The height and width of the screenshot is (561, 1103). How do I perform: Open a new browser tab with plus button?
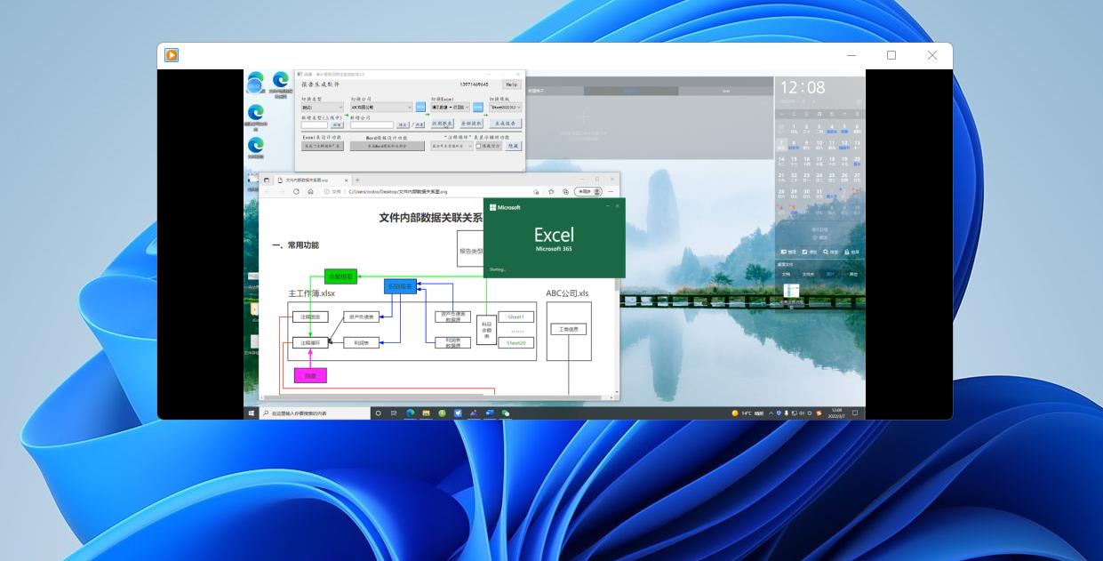[x=357, y=180]
